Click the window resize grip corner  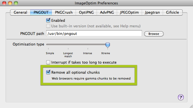coord(191,106)
